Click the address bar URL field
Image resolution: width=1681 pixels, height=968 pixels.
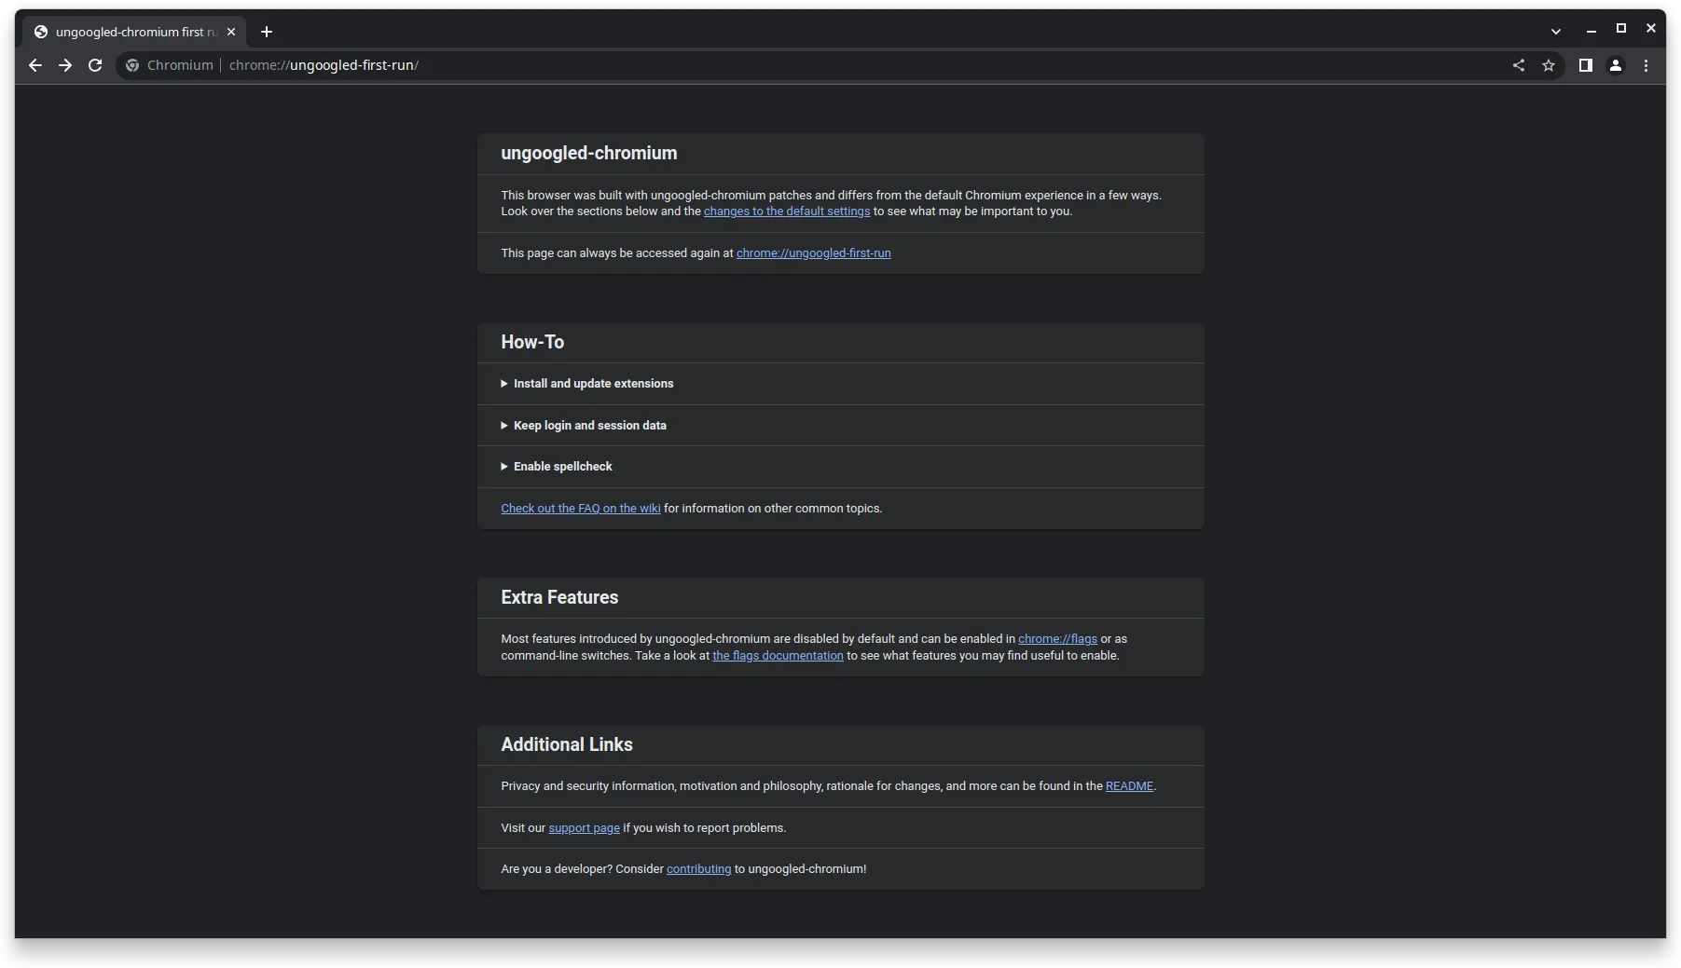(746, 65)
